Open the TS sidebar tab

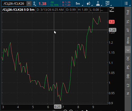(128, 22)
